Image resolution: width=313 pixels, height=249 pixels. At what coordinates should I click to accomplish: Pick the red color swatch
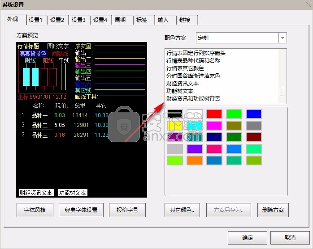(x=214, y=114)
